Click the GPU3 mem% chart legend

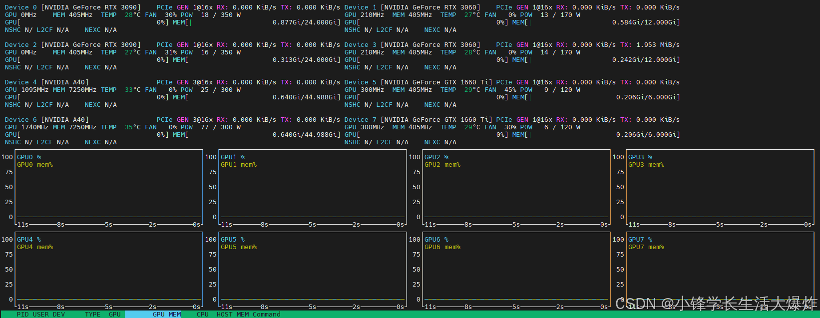pos(646,165)
